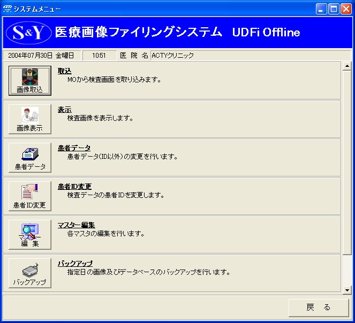Click the 表示 heading text
355x323 pixels.
[65, 110]
